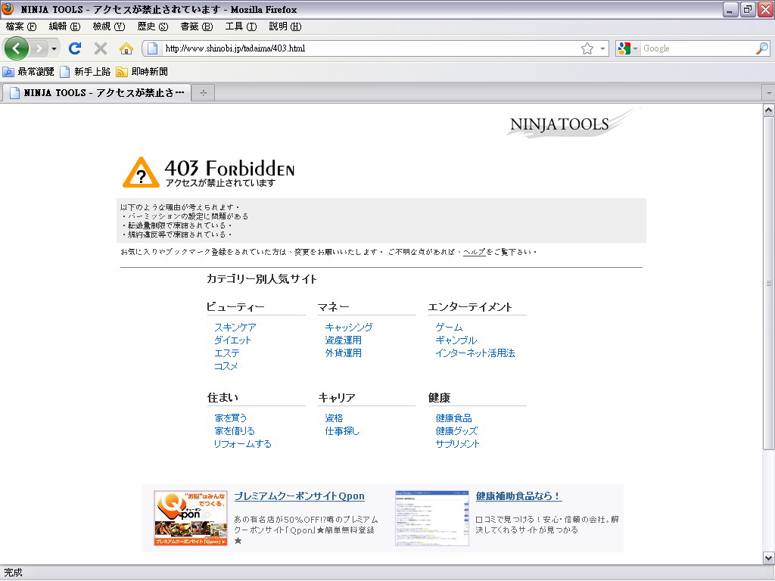Image resolution: width=775 pixels, height=581 pixels.
Task: Click the page identity icon in the address bar
Action: 153,48
